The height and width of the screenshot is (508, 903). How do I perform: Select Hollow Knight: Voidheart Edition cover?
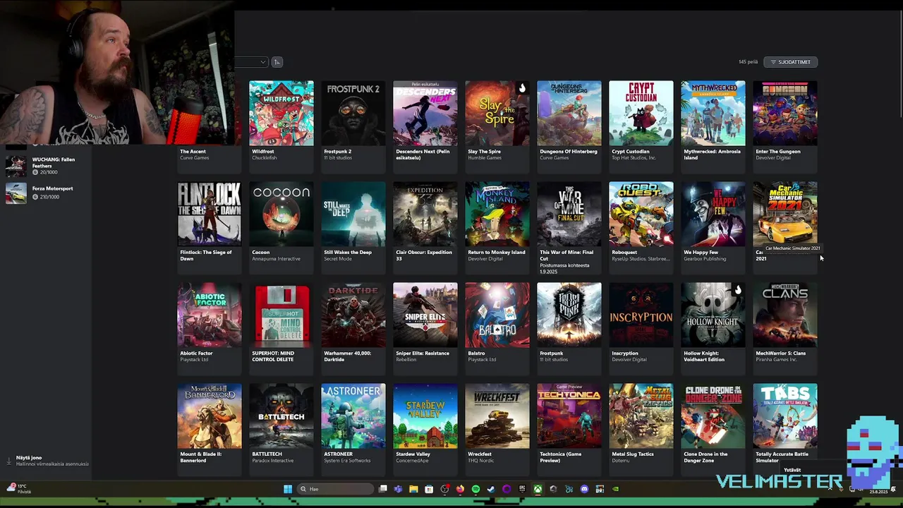(713, 315)
